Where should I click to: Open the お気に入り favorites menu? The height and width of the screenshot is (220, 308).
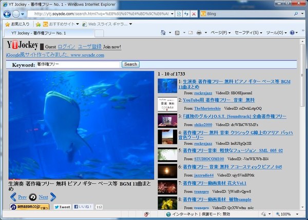[17, 24]
